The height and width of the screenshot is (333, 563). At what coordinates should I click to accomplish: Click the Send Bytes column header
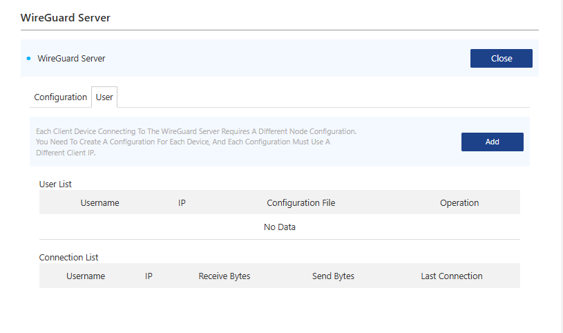click(x=333, y=276)
